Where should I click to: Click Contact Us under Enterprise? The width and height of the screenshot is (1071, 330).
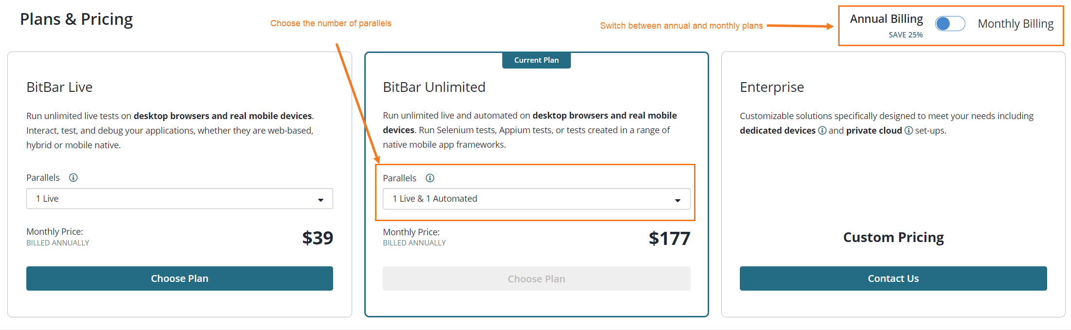pos(893,278)
